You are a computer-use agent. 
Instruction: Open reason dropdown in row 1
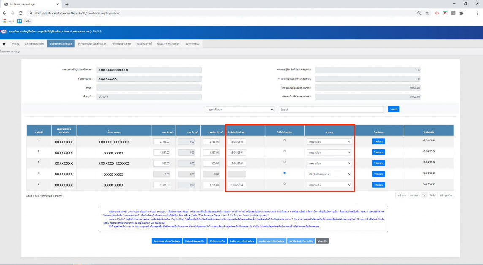click(329, 142)
